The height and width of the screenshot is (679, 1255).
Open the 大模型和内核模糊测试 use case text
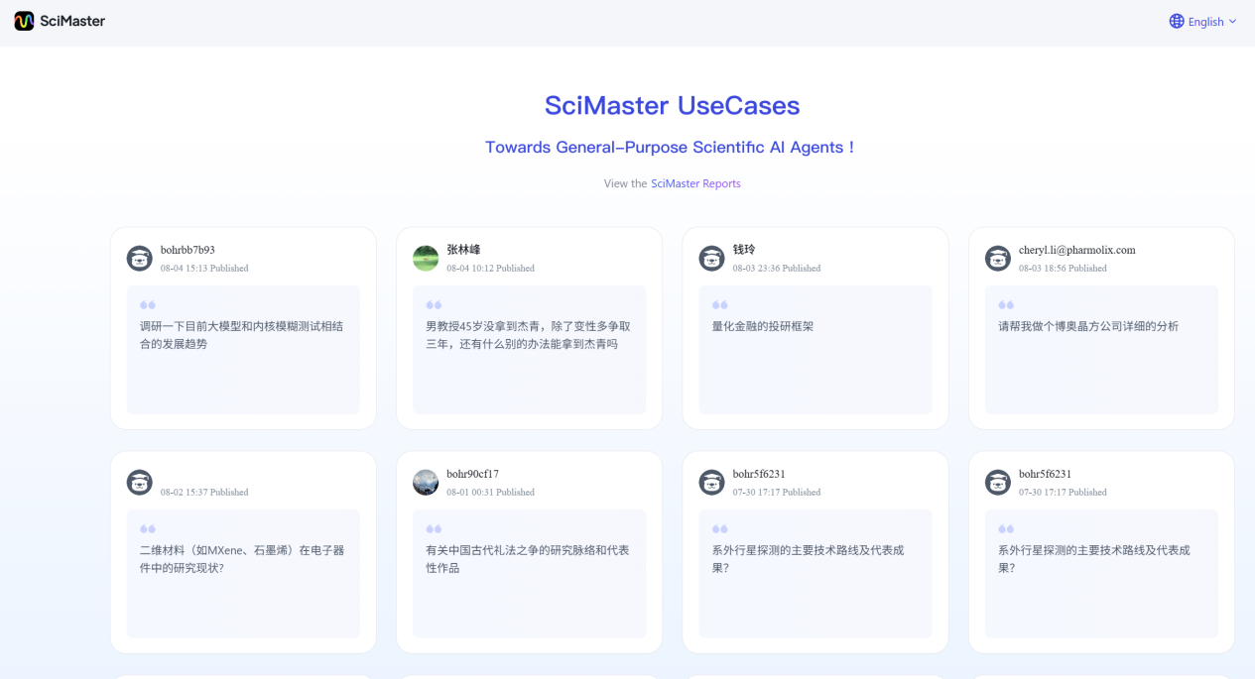(x=241, y=335)
